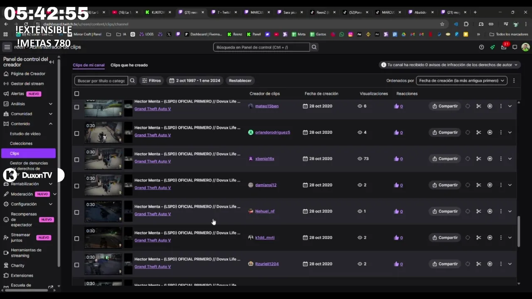Open the user avatar menu
532x299 pixels.
tap(525, 47)
